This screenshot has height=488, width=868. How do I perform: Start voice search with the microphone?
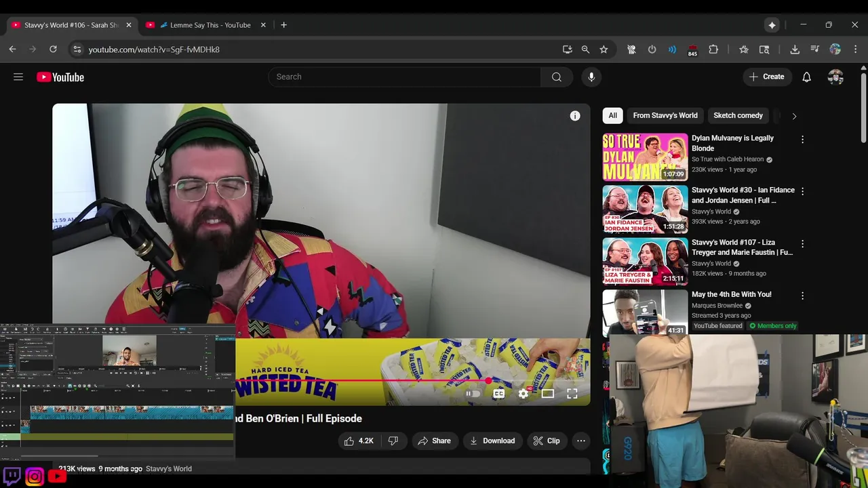click(x=591, y=77)
